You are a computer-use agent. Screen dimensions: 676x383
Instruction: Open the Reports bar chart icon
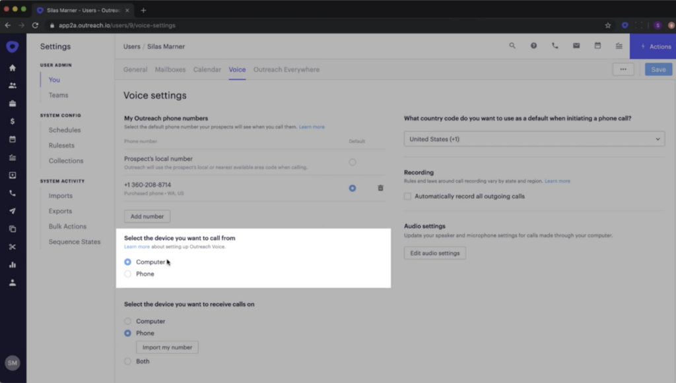(x=13, y=264)
